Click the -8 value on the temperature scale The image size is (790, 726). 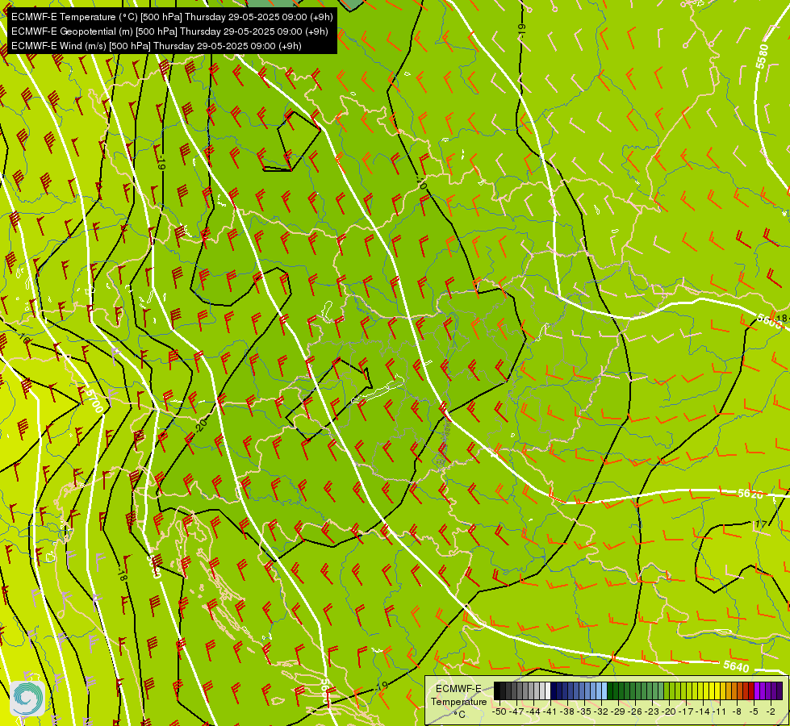(737, 712)
